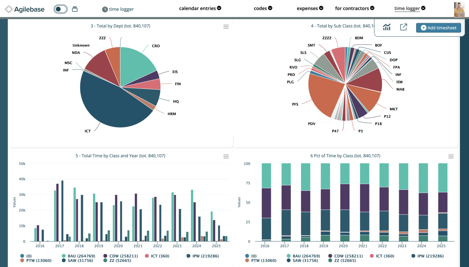
Task: Click the open-in-new-window icon
Action: tap(403, 26)
